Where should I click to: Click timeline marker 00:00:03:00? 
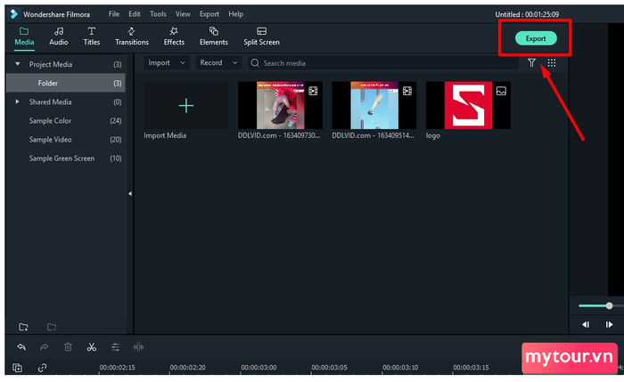point(259,368)
